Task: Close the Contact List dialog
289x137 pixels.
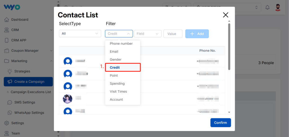Action: tap(225, 15)
